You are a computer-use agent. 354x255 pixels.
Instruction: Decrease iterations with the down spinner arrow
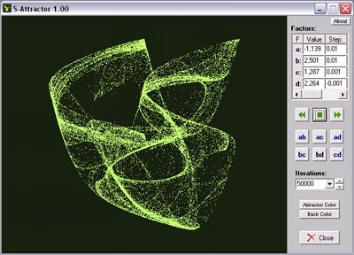[339, 187]
